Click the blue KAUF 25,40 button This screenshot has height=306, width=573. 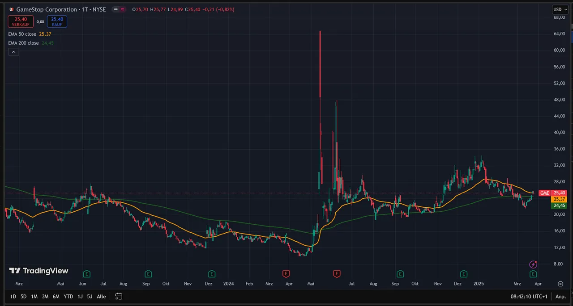[57, 21]
